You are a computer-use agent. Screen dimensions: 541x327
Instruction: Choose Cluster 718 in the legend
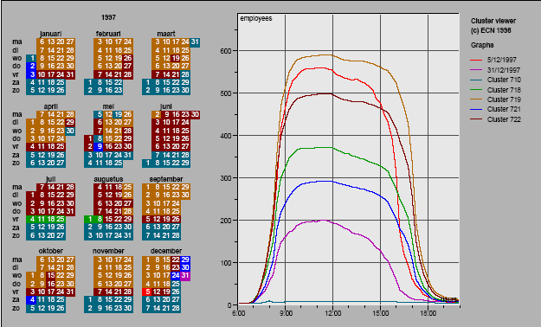[x=495, y=90]
